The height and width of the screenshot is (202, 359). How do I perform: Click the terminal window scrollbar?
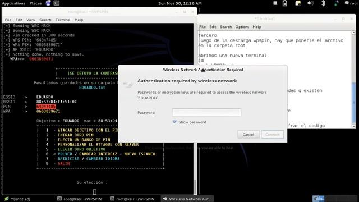click(x=195, y=109)
